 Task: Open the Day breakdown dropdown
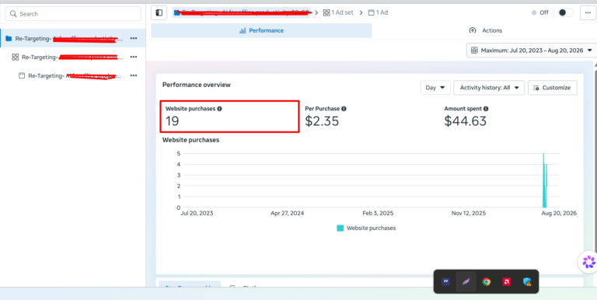(435, 88)
